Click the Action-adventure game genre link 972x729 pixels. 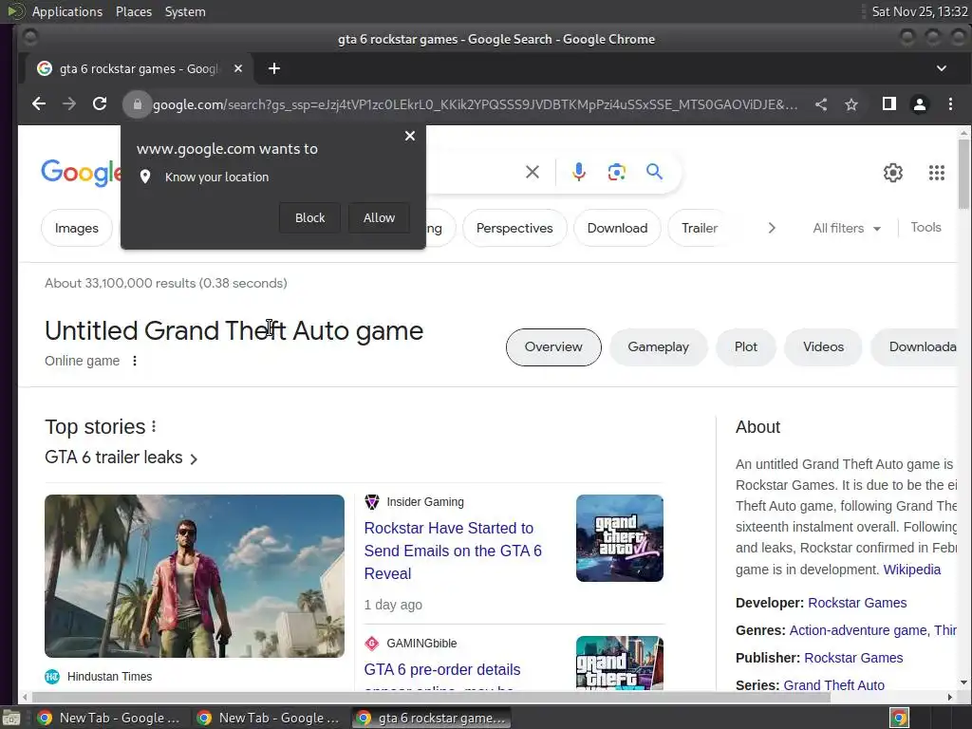pos(858,630)
